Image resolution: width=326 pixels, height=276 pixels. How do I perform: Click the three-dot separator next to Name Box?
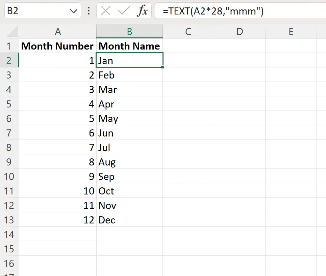88,11
